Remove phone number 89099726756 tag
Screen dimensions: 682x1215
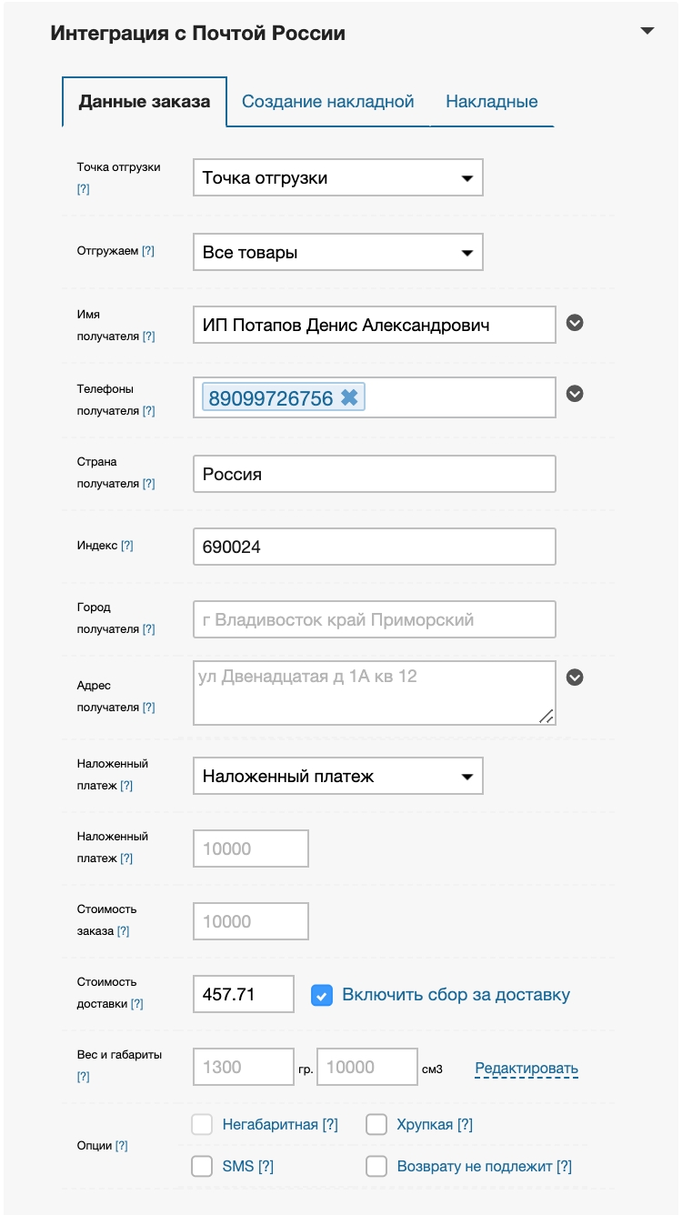[x=350, y=397]
